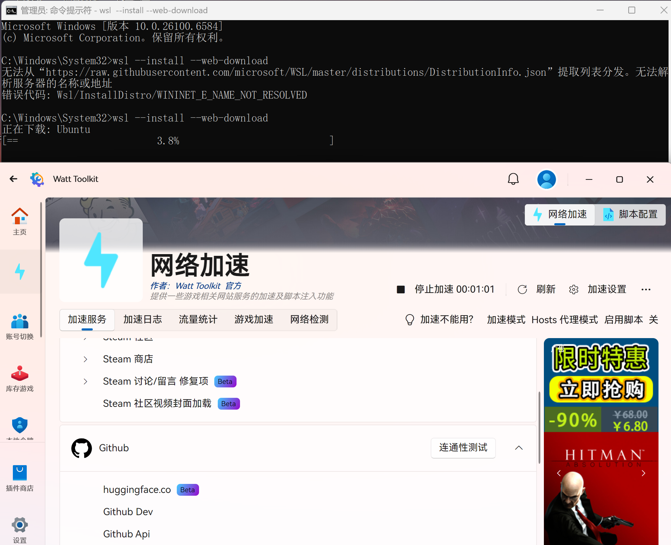The image size is (671, 545).
Task: Select the lightning network acceleration sidebar icon
Action: click(19, 271)
